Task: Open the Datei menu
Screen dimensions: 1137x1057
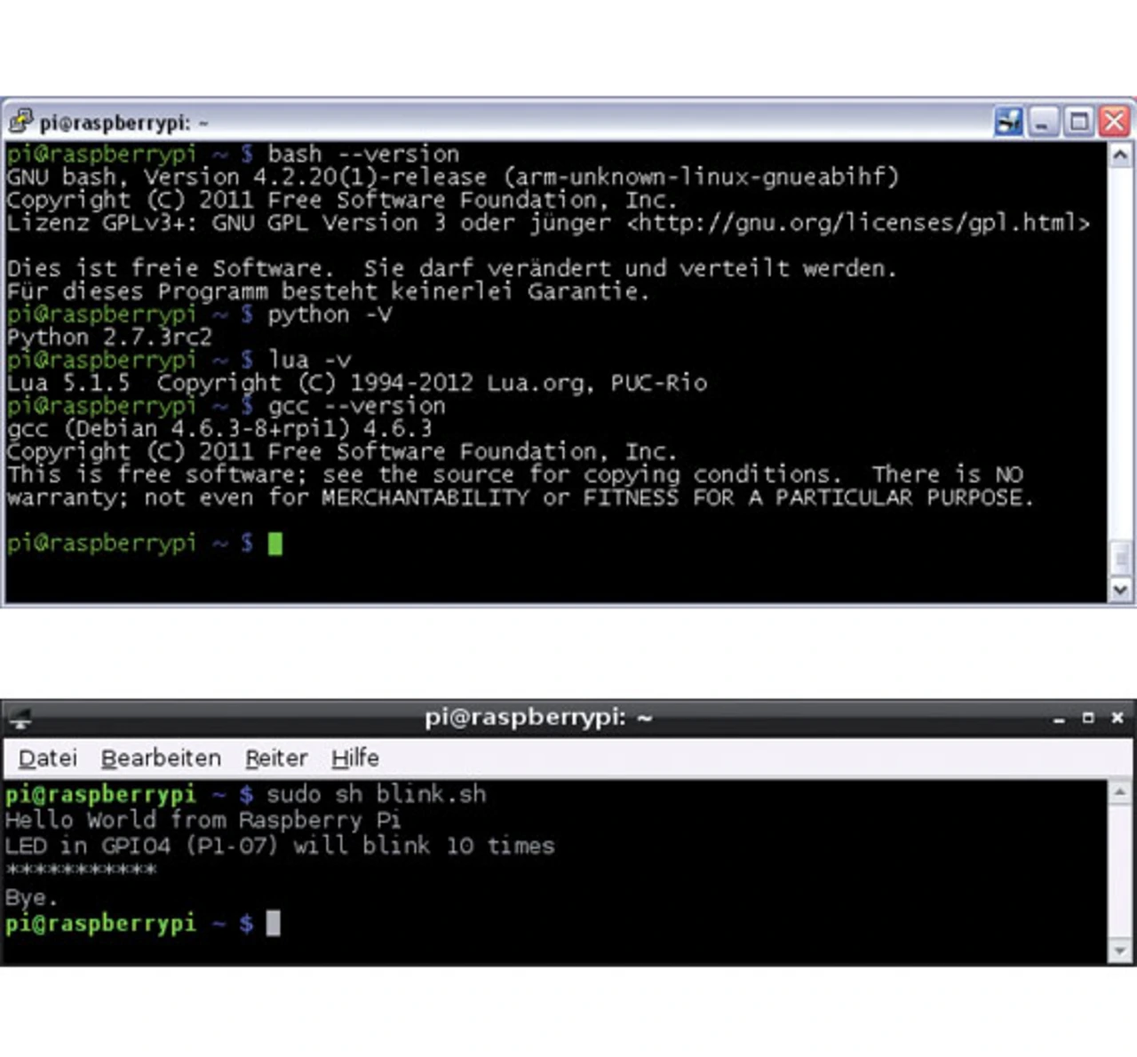Action: click(48, 759)
